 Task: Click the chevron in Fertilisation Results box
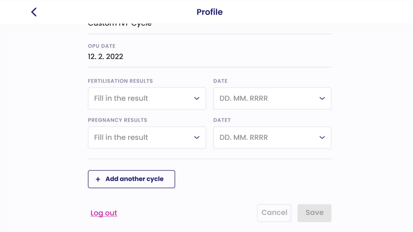197,99
